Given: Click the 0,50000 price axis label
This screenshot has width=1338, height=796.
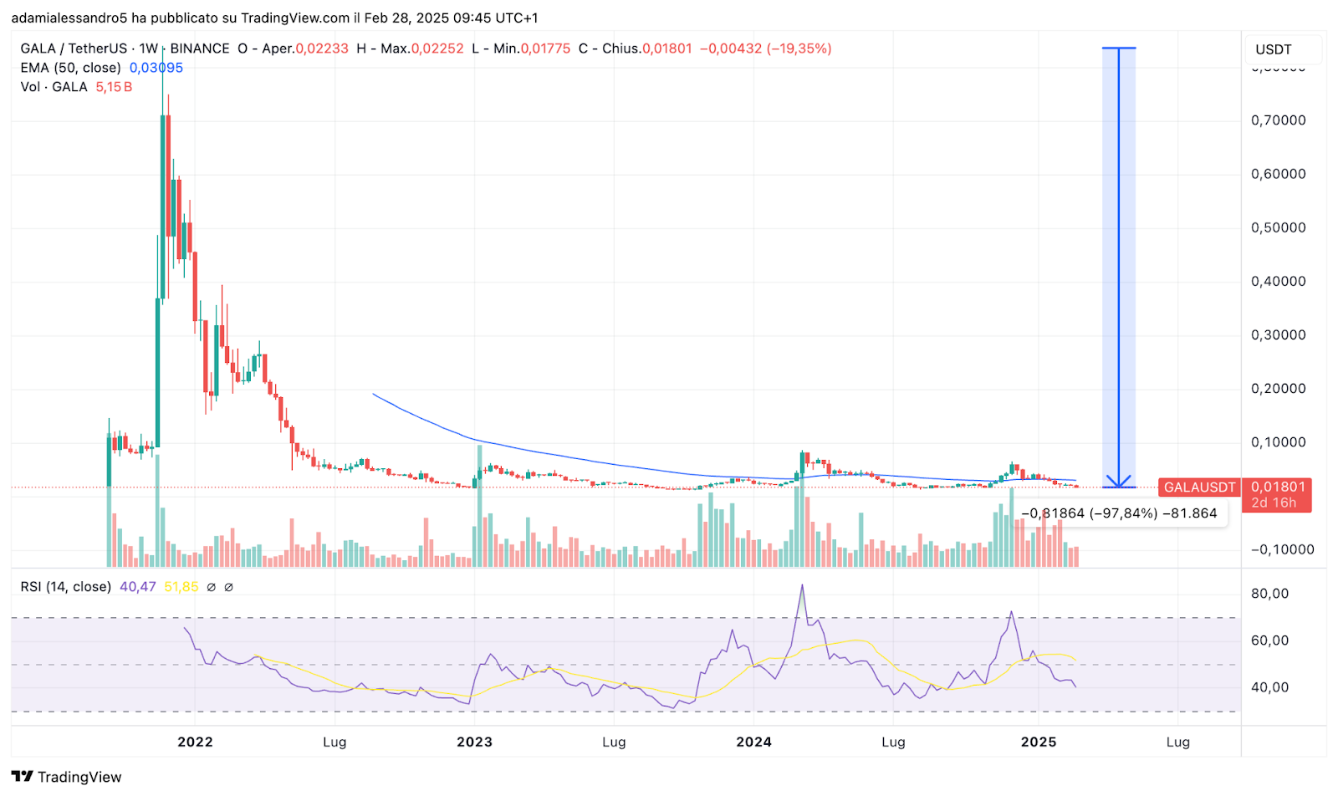Looking at the screenshot, I should 1278,227.
